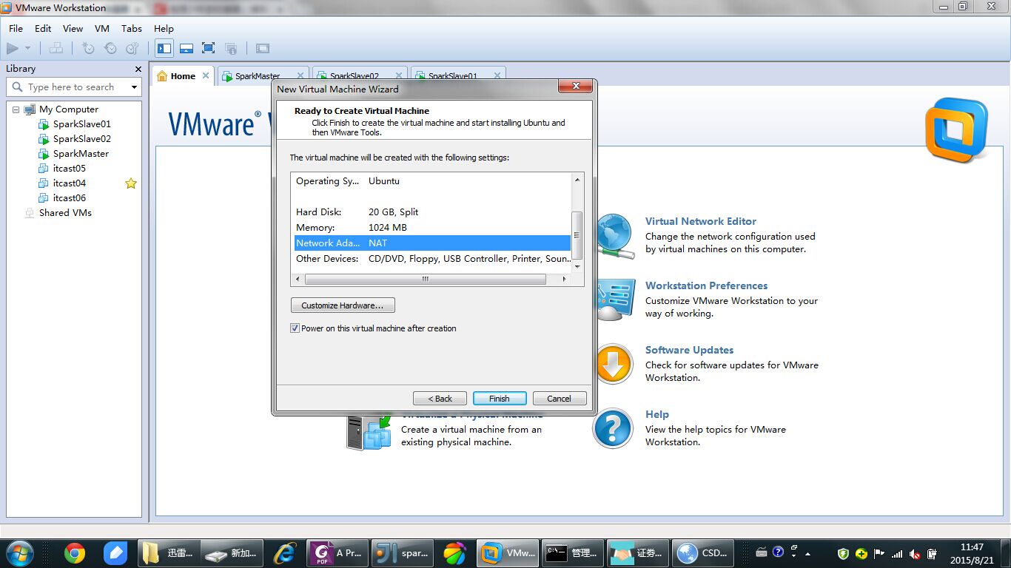Screen dimensions: 1011x568
Task: Open Google Chrome from the taskbar
Action: [74, 552]
